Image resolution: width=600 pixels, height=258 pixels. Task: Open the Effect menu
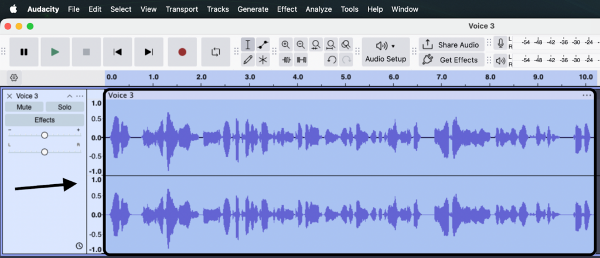(287, 9)
